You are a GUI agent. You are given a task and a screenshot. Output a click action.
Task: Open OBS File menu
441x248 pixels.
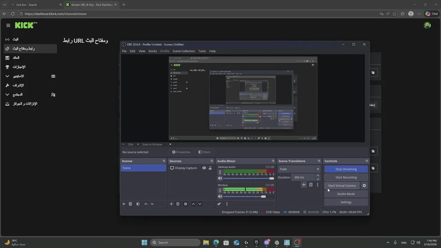click(x=124, y=51)
